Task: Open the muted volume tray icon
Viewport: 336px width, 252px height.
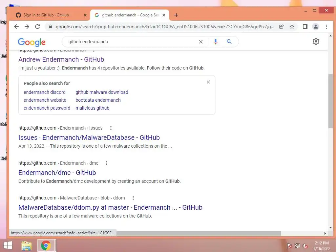Action: tap(305, 246)
